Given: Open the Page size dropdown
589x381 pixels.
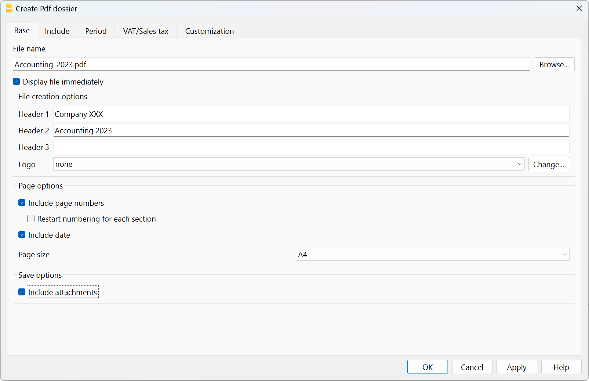Looking at the screenshot, I should coord(432,255).
